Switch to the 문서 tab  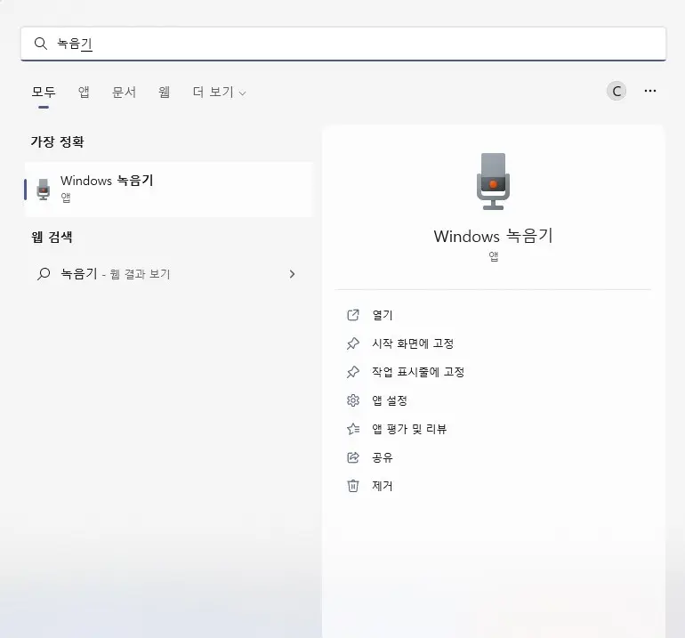pos(124,92)
